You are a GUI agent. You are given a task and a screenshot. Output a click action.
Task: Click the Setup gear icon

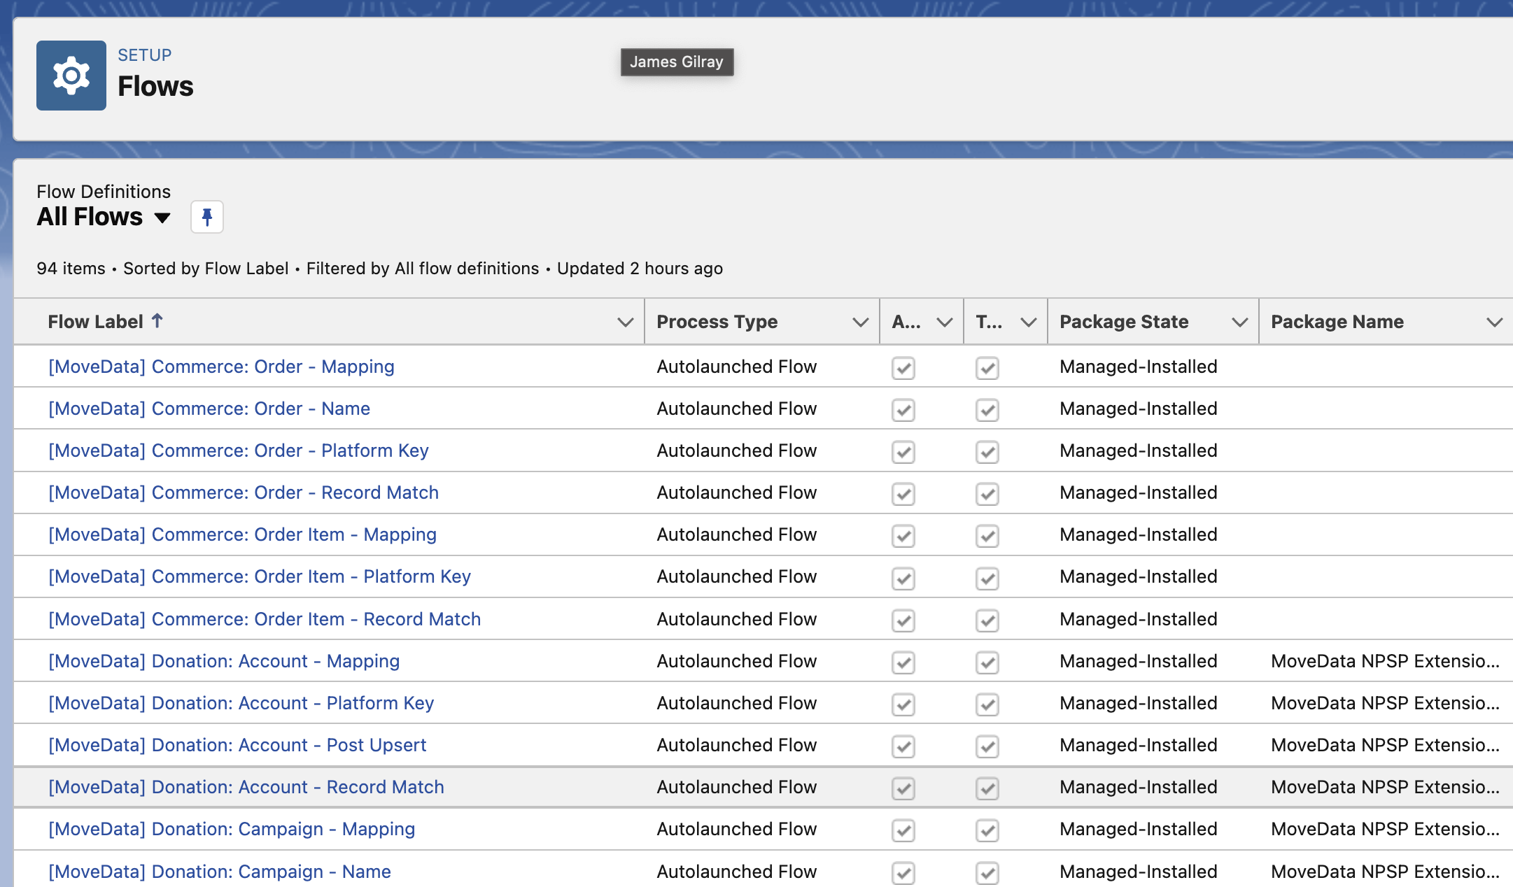[71, 76]
